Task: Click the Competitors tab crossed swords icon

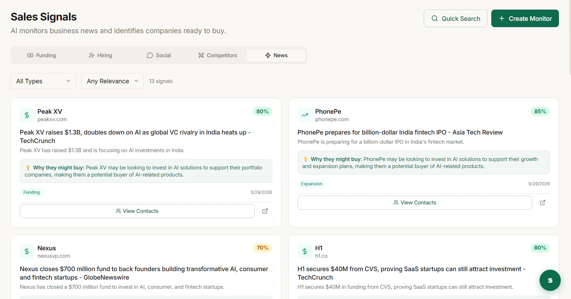Action: [201, 55]
